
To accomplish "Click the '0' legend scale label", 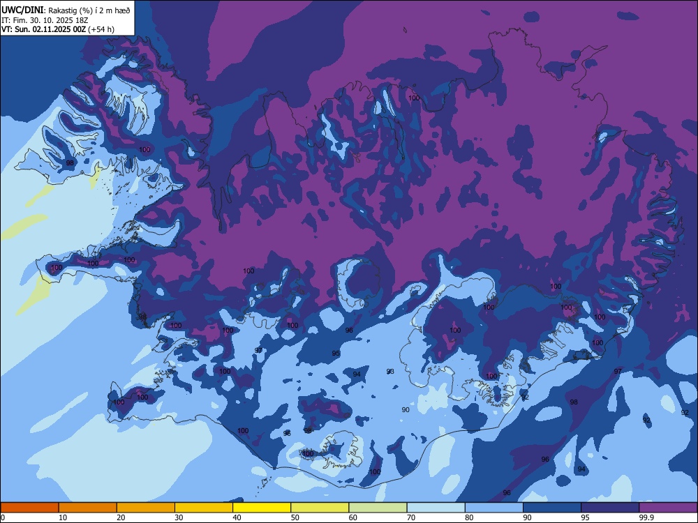I will 3,517.
